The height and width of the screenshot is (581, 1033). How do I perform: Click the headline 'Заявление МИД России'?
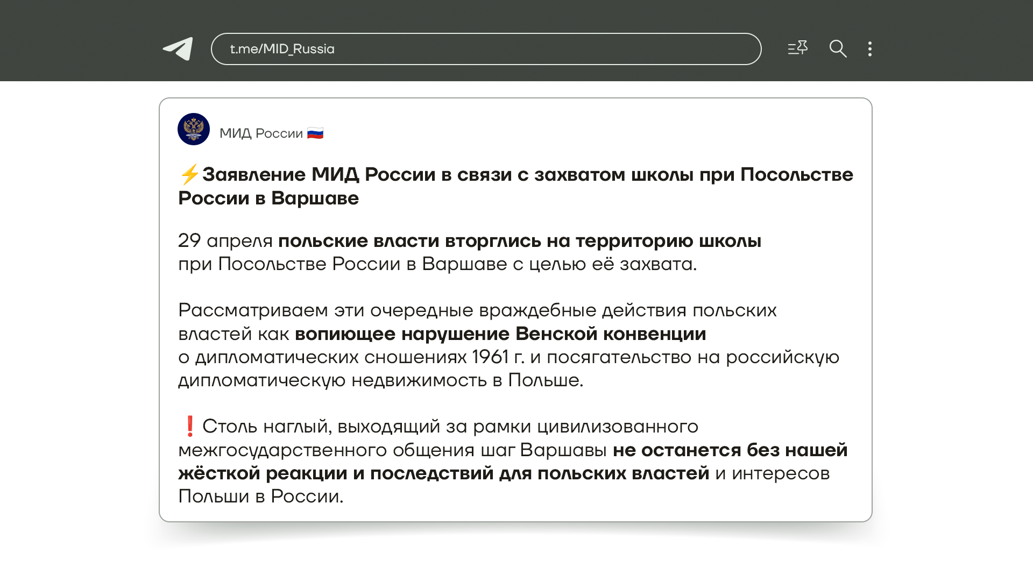pyautogui.click(x=319, y=174)
